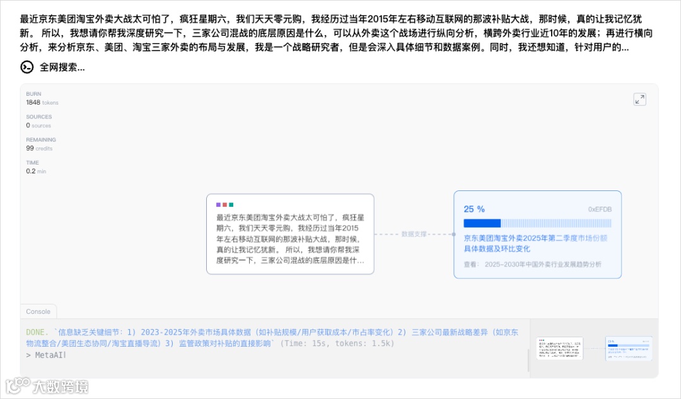Open the Console tab
The width and height of the screenshot is (681, 399).
click(38, 311)
